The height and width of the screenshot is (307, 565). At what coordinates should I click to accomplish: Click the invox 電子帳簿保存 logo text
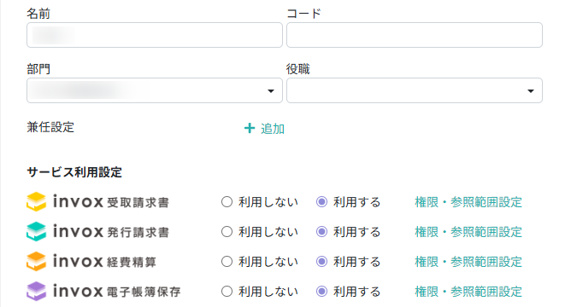[x=117, y=291]
